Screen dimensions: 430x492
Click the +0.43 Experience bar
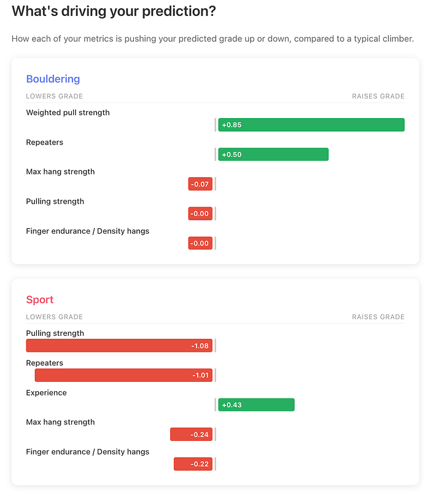(x=256, y=405)
